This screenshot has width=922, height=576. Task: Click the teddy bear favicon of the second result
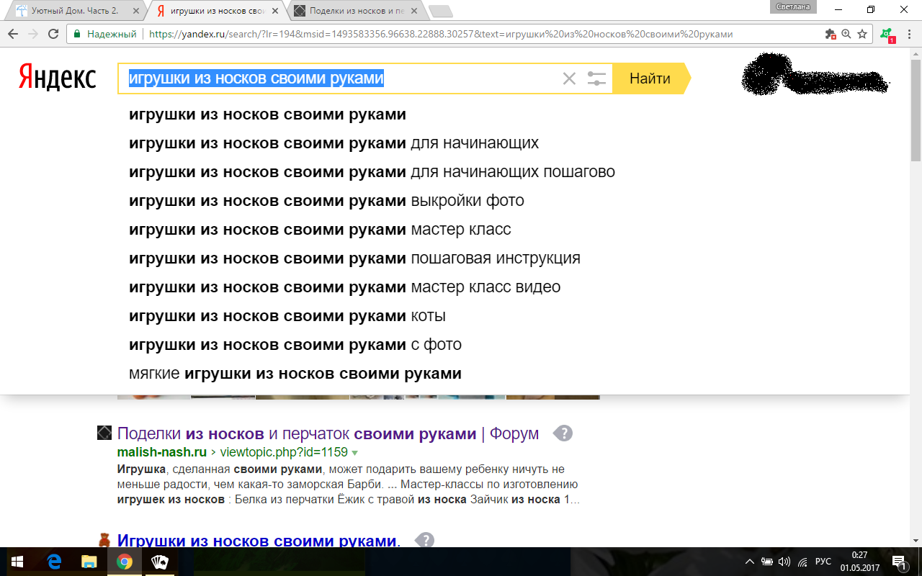(x=104, y=541)
